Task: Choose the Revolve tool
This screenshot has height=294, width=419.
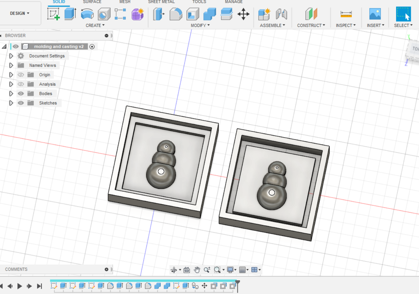Action: pos(87,14)
